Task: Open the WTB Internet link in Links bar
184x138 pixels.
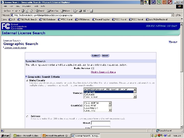Action: (82, 19)
